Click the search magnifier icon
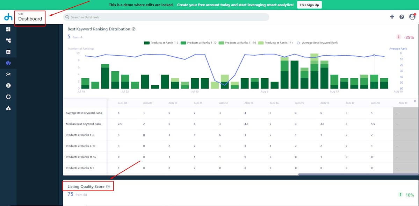The width and height of the screenshot is (419, 206). pyautogui.click(x=67, y=17)
